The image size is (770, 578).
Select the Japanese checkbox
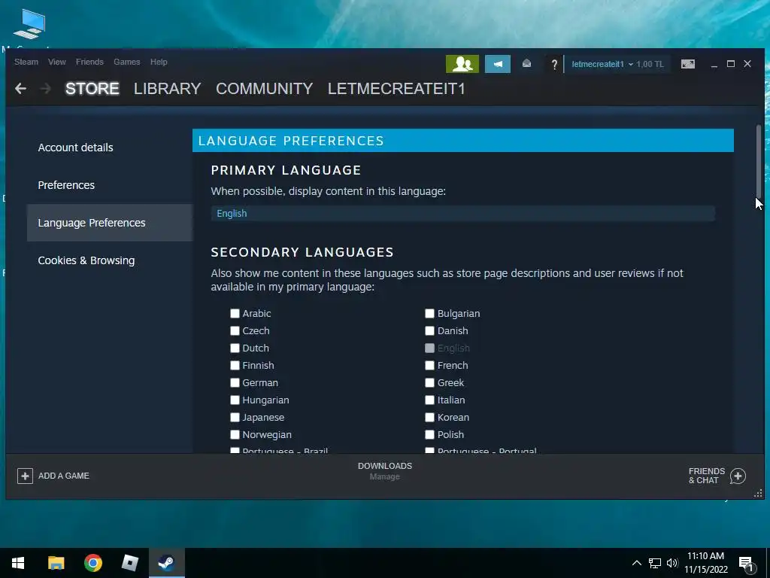(x=235, y=417)
